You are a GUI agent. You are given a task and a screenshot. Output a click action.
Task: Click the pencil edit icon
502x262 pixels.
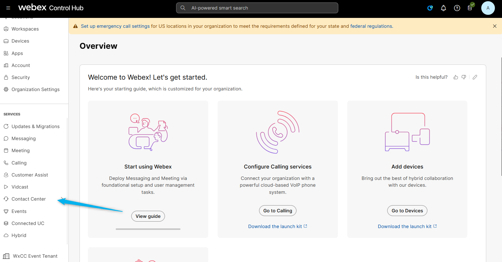coord(475,77)
